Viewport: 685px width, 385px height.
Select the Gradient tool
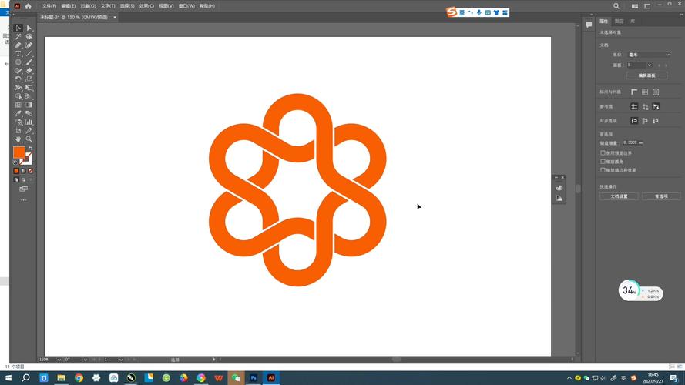pyautogui.click(x=29, y=105)
